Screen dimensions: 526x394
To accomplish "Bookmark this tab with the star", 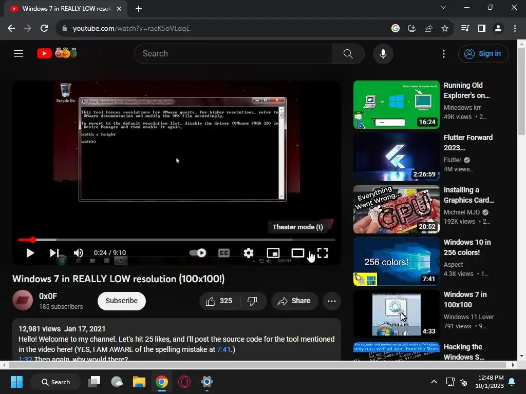I will [x=444, y=29].
